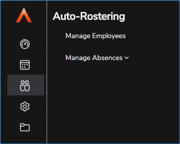Click the vertical sidebar divider line
Image resolution: width=180 pixels, height=144 pixels.
point(47,72)
